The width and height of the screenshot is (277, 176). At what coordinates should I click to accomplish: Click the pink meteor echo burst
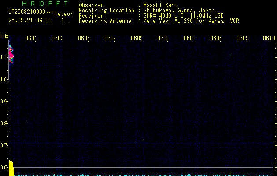(x=11, y=55)
